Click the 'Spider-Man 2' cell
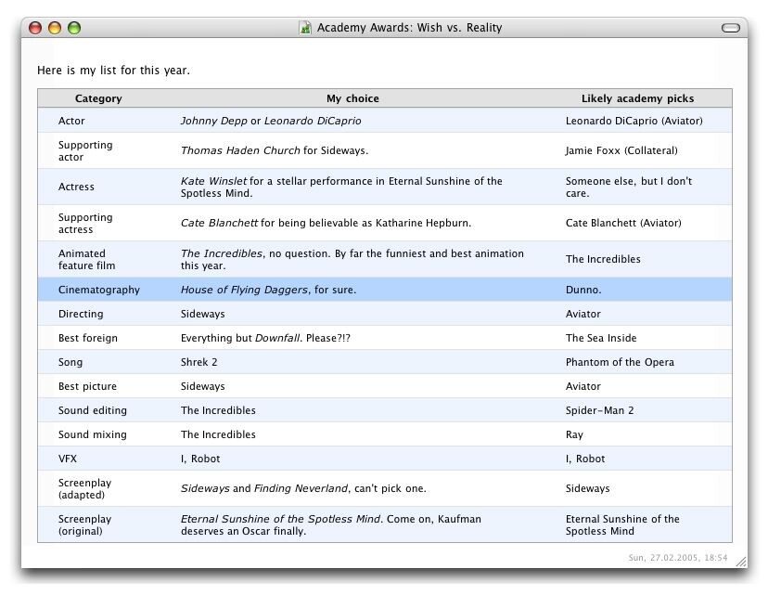781x595 pixels. [600, 410]
